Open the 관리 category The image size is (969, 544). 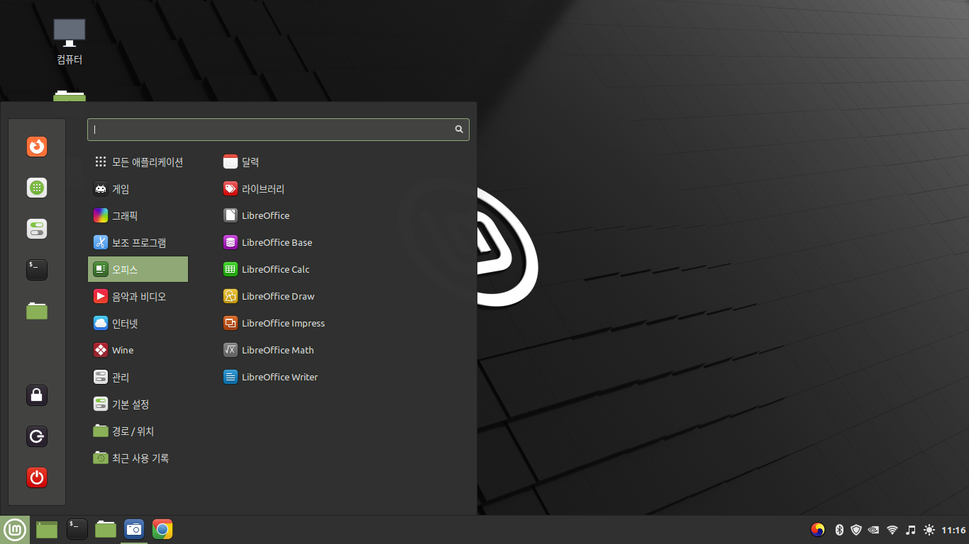(x=138, y=378)
